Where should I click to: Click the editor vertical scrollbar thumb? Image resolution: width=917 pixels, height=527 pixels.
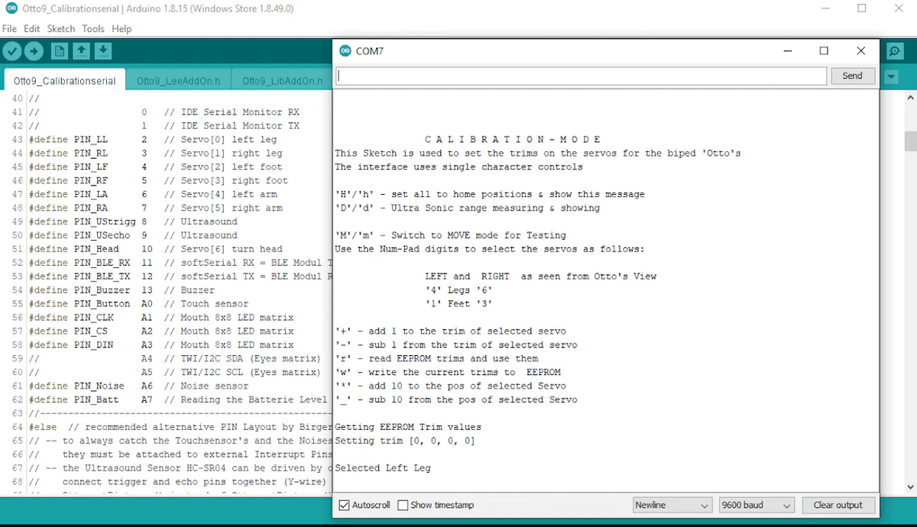pyautogui.click(x=910, y=141)
